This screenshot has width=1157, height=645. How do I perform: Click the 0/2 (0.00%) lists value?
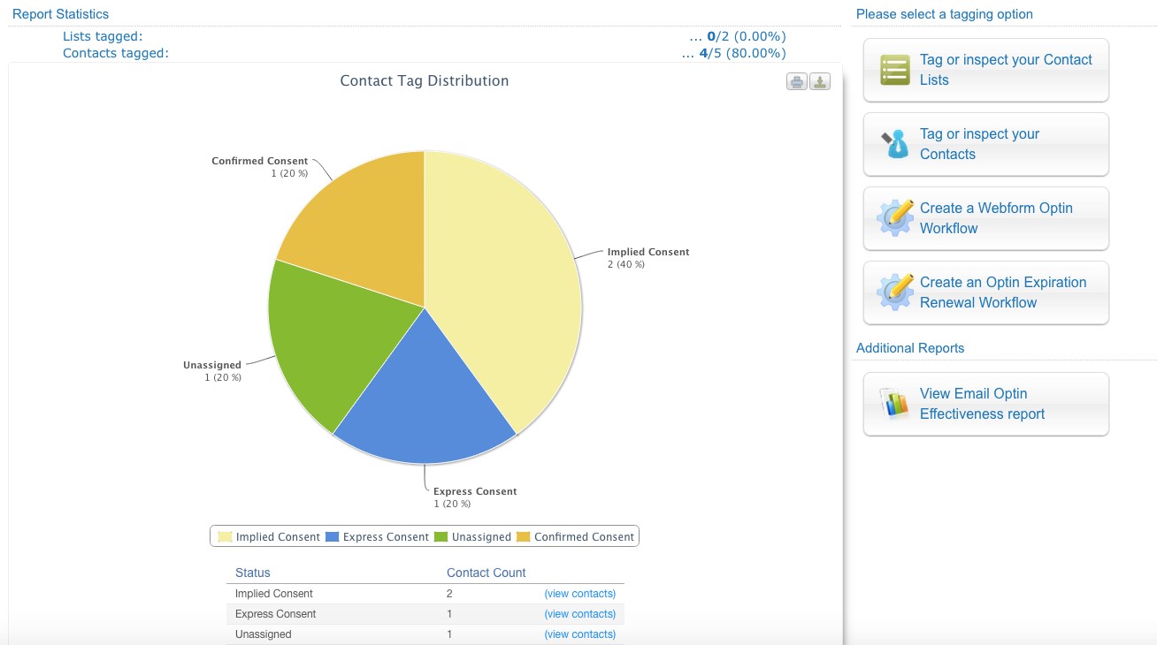pyautogui.click(x=747, y=36)
